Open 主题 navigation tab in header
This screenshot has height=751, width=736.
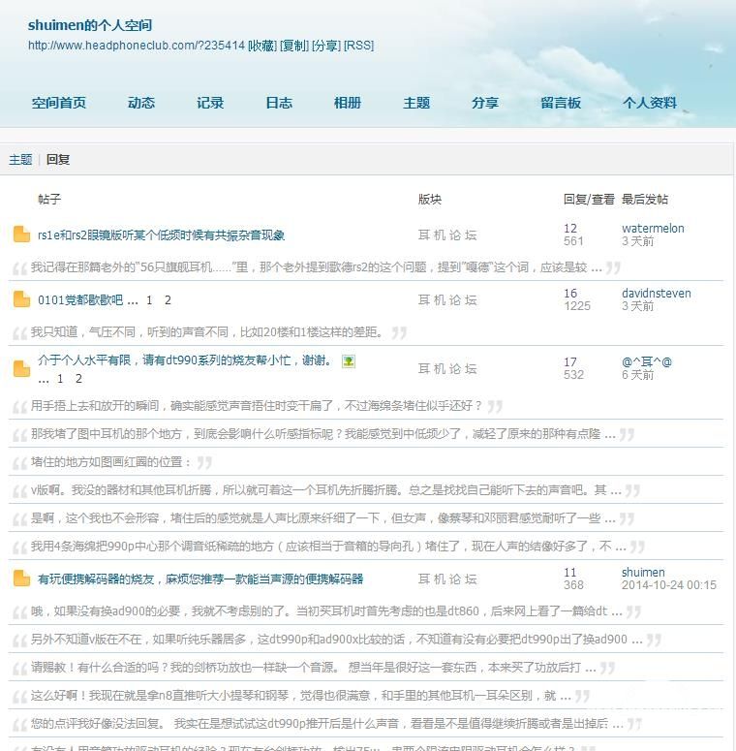(x=416, y=103)
